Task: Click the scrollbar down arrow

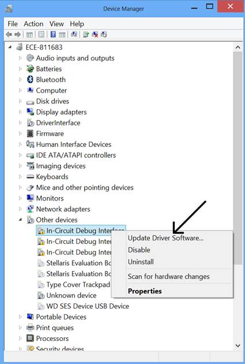Action: pyautogui.click(x=238, y=346)
